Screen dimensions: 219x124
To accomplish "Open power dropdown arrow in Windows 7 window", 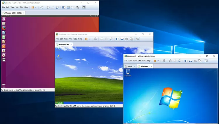I will pyautogui.click(x=158, y=61).
